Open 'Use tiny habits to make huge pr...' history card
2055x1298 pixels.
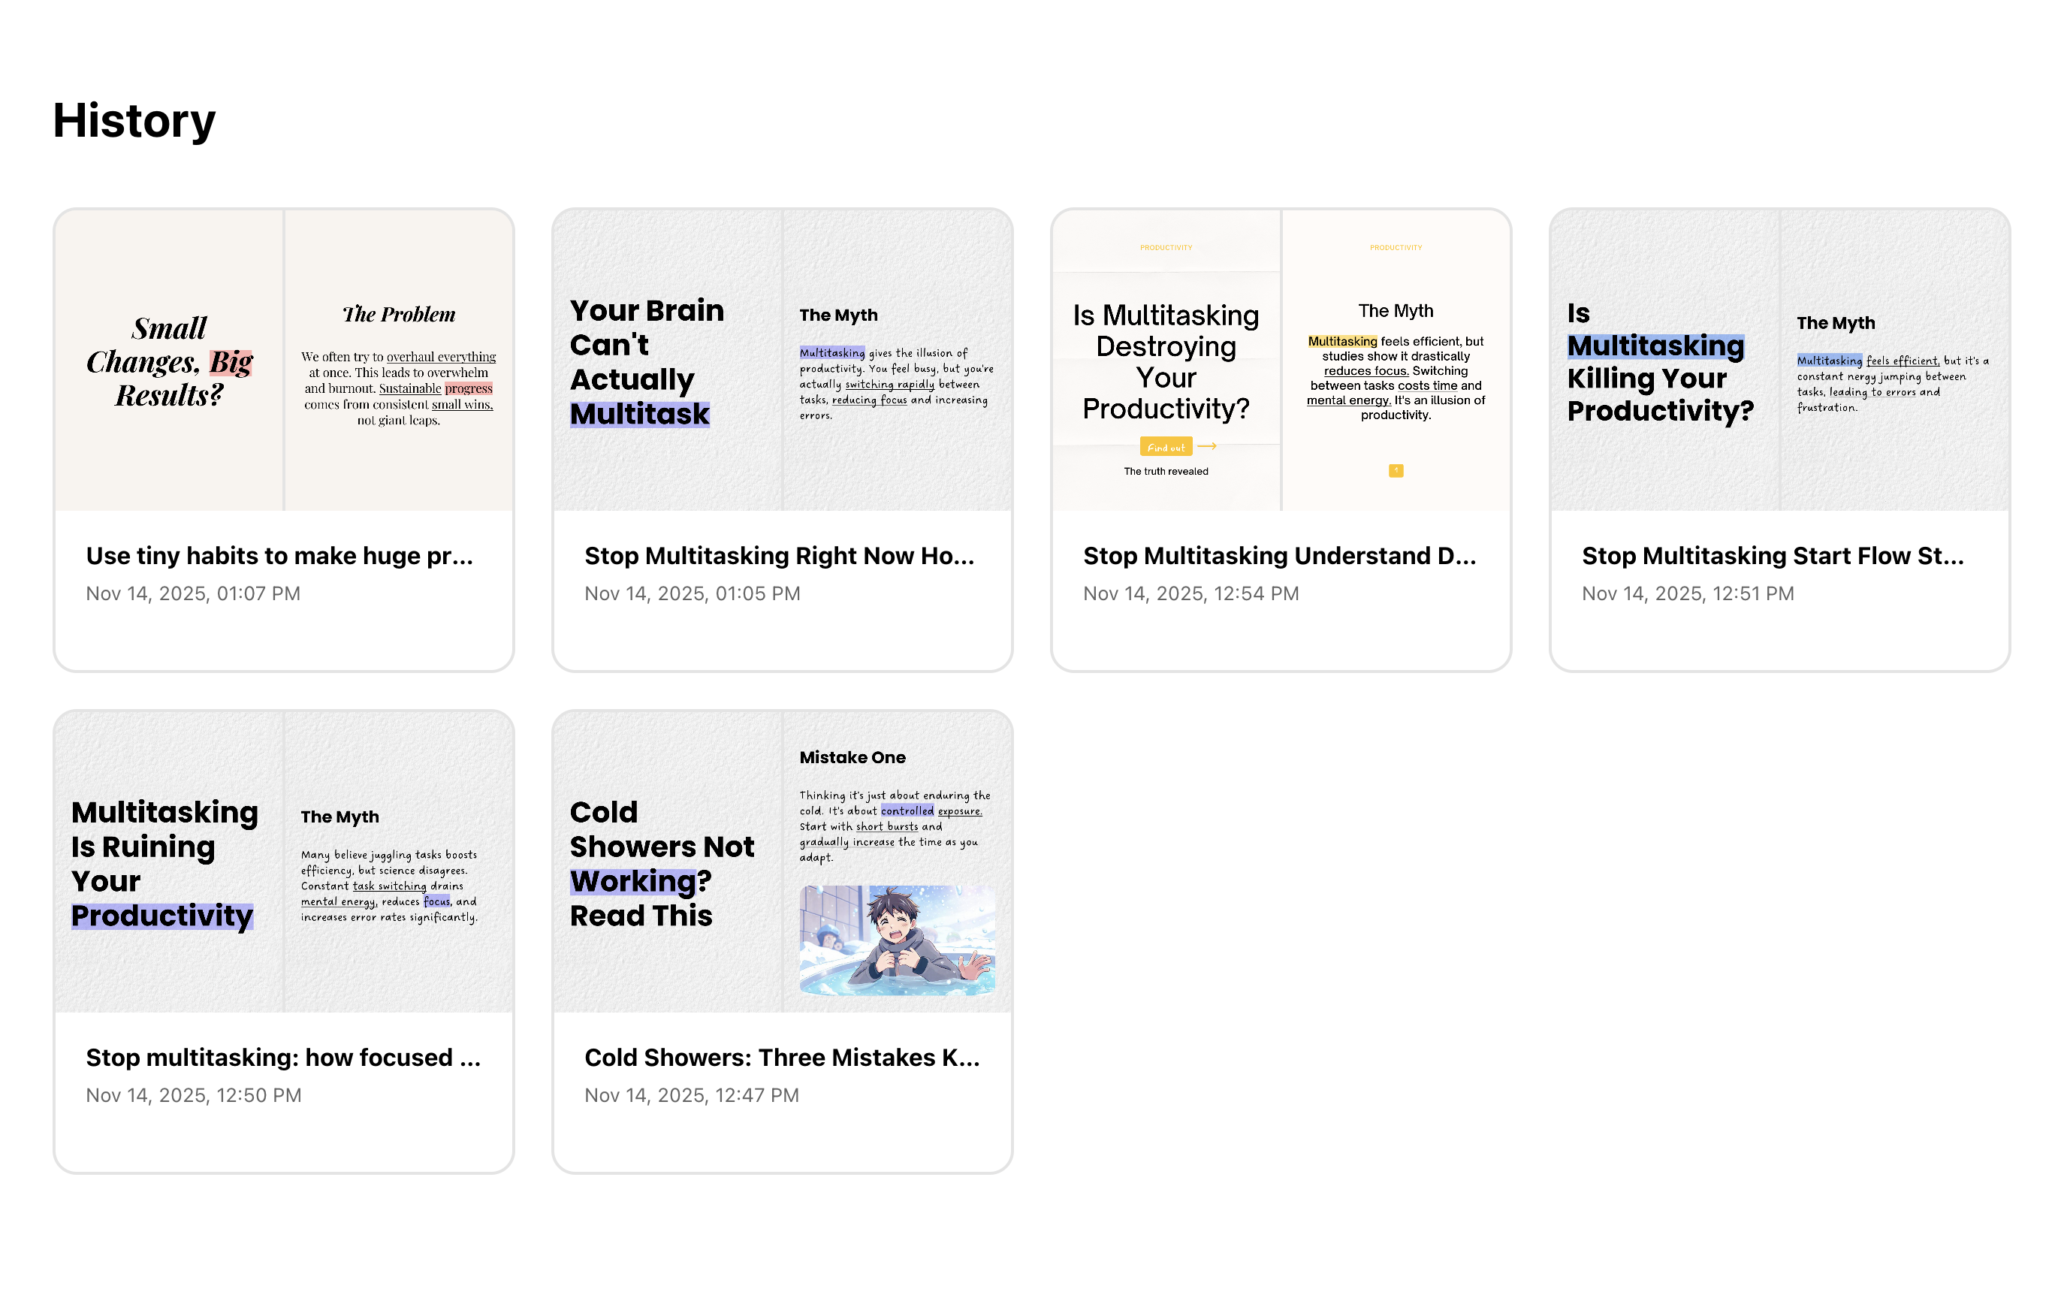tap(279, 556)
